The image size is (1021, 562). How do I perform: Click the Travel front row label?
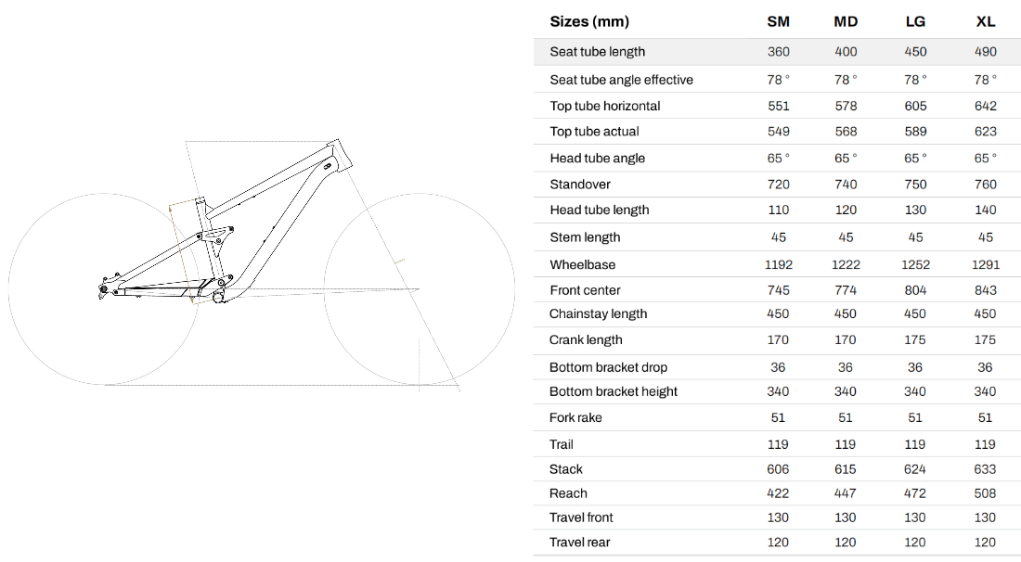click(581, 517)
